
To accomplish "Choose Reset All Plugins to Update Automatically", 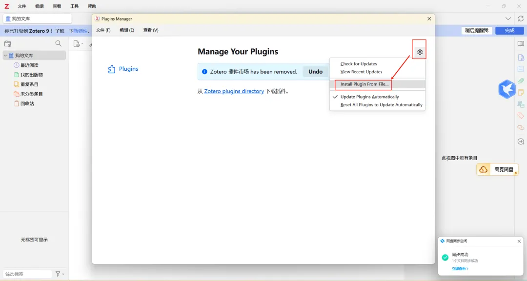I will pos(377,105).
